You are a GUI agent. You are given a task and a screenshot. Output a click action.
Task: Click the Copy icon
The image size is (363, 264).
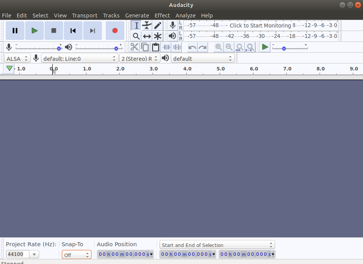tap(145, 47)
